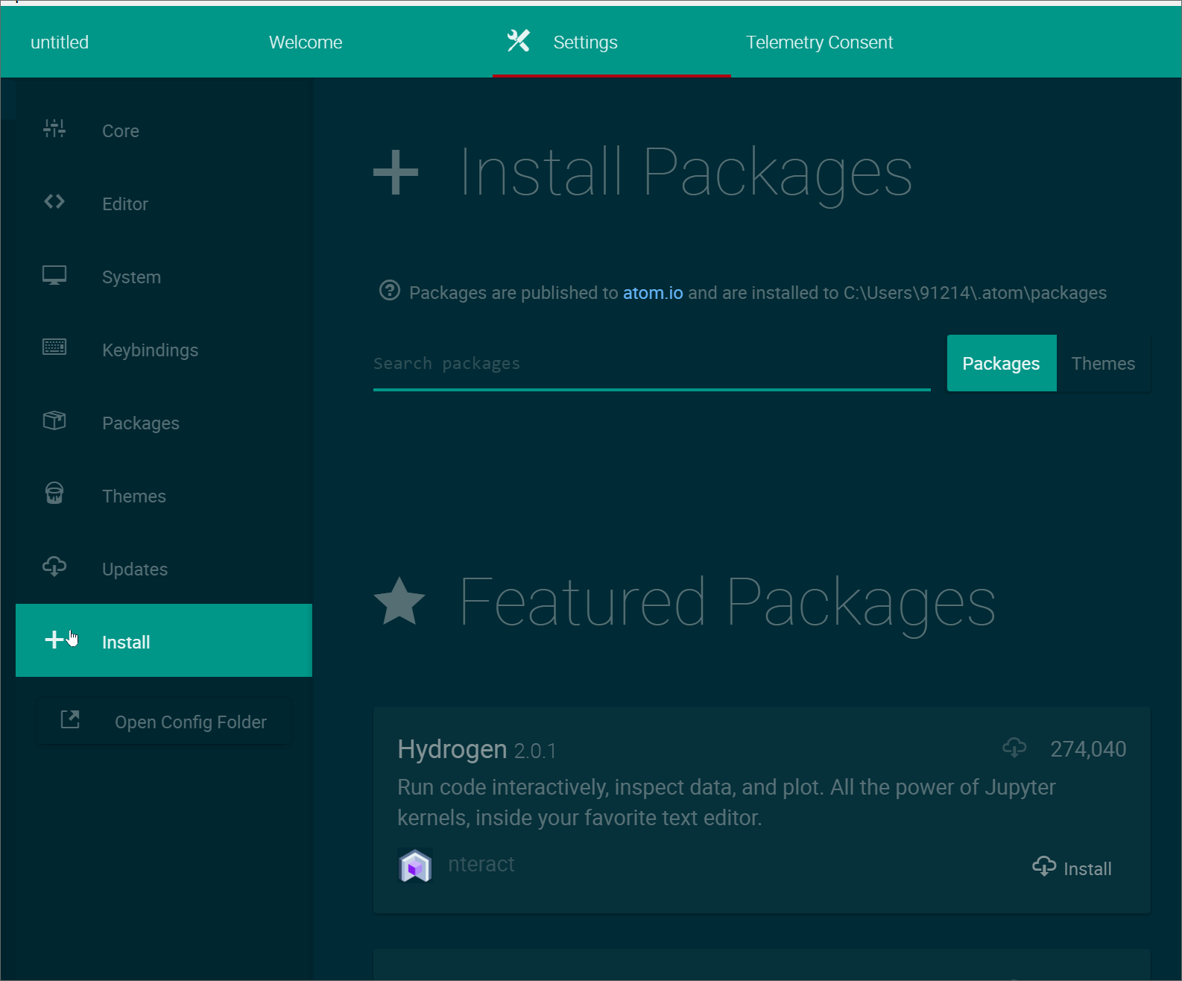Screen dimensions: 1182x981
Task: Click the Install plus icon in sidebar
Action: pyautogui.click(x=54, y=640)
